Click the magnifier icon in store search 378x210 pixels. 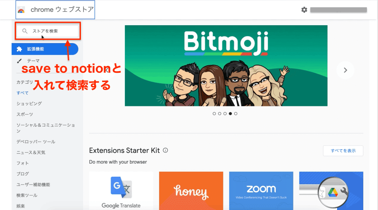[25, 31]
